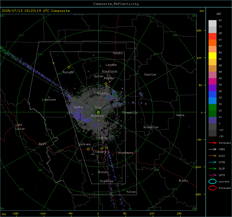
Task: Select the Vulcan label
Action: coord(131,192)
